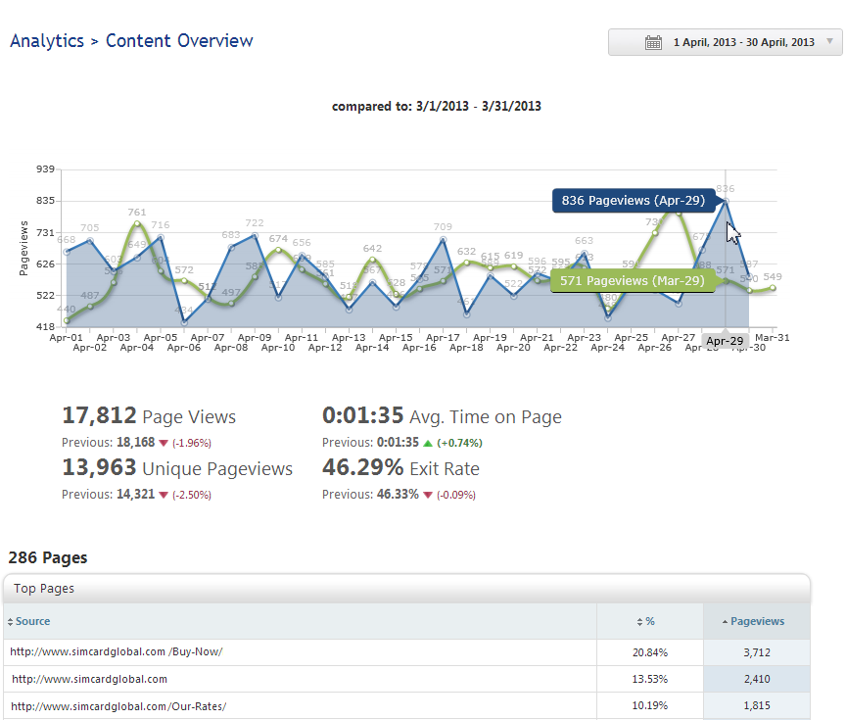
Task: Select Content Overview breadcrumb title
Action: (179, 41)
